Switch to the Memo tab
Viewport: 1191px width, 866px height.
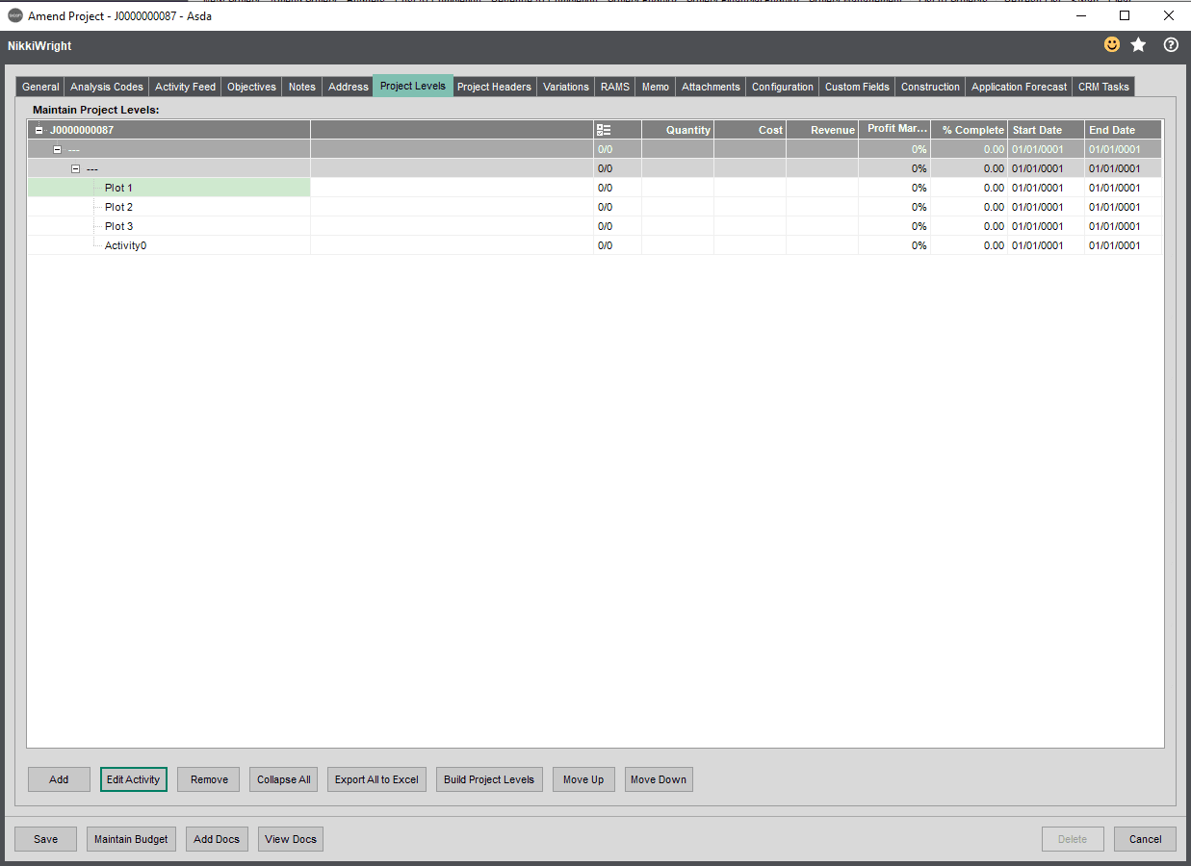pyautogui.click(x=656, y=87)
